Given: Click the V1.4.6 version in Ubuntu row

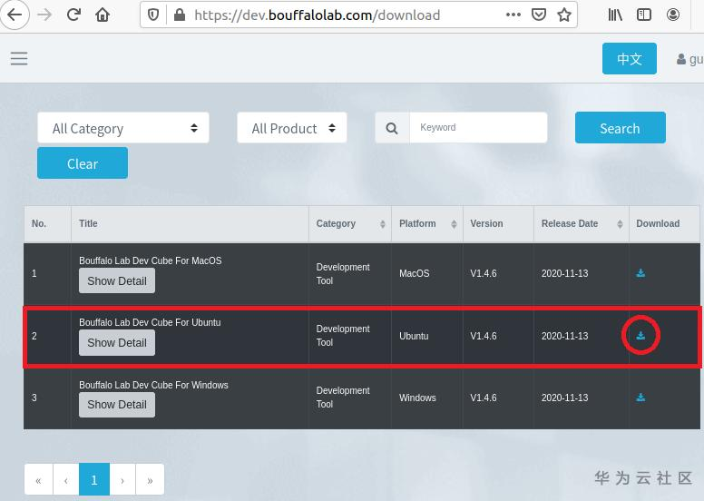Looking at the screenshot, I should coord(484,336).
